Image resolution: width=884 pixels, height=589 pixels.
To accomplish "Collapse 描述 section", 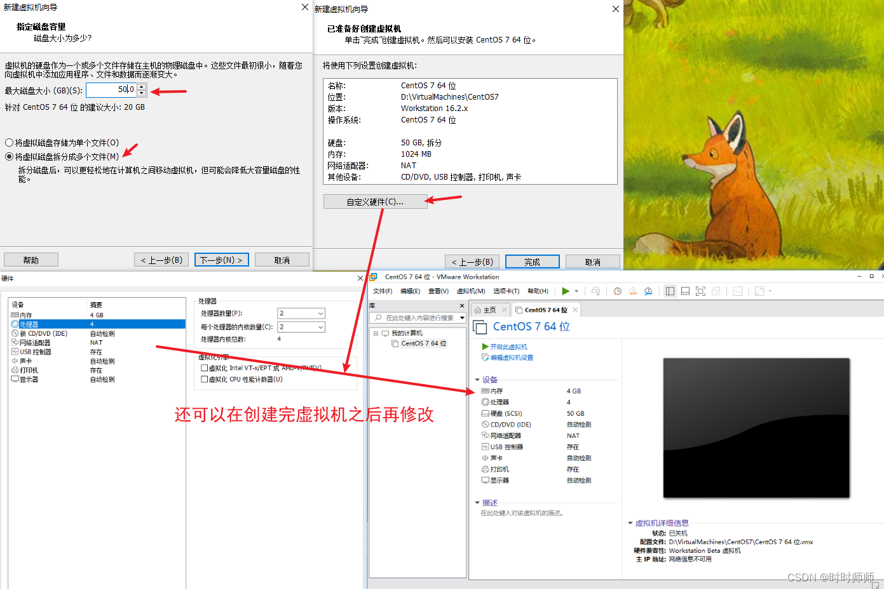I will click(x=477, y=503).
